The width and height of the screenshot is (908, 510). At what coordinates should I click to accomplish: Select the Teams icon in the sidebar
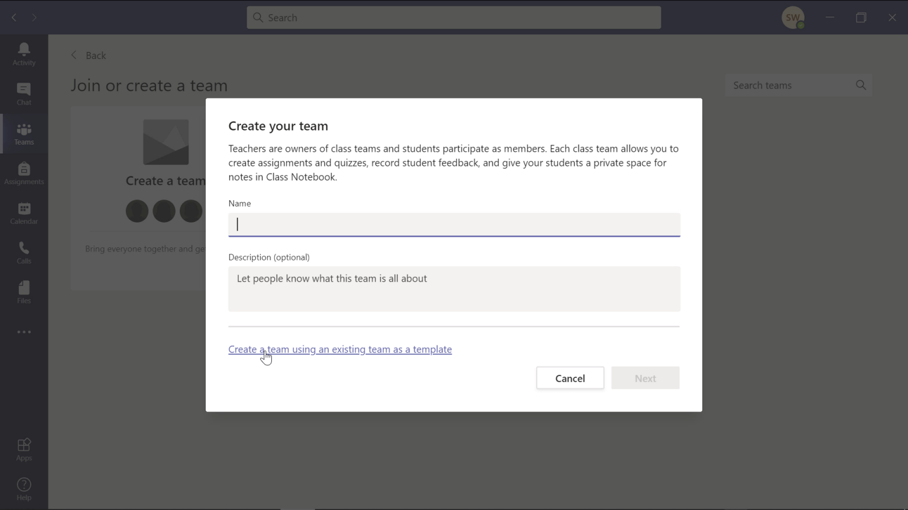[x=24, y=133]
